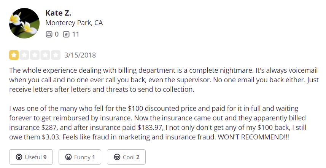Viewport: 326px width, 168px height.
Task: Click the second empty rating star
Action: point(24,55)
